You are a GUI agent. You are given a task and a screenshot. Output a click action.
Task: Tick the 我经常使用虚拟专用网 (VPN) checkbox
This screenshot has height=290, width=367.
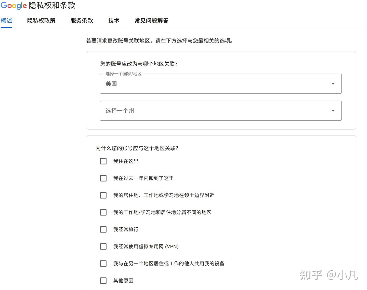[x=103, y=246]
